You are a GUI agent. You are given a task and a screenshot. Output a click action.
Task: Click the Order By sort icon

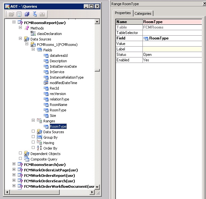coord(39,148)
